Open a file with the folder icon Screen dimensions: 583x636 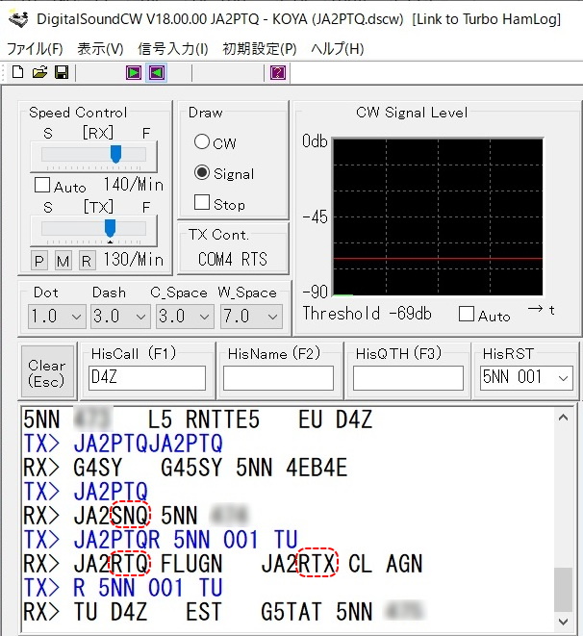click(x=39, y=72)
